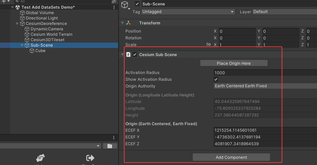
Task: Select Cesium World Terrain object
Action: pyautogui.click(x=51, y=34)
